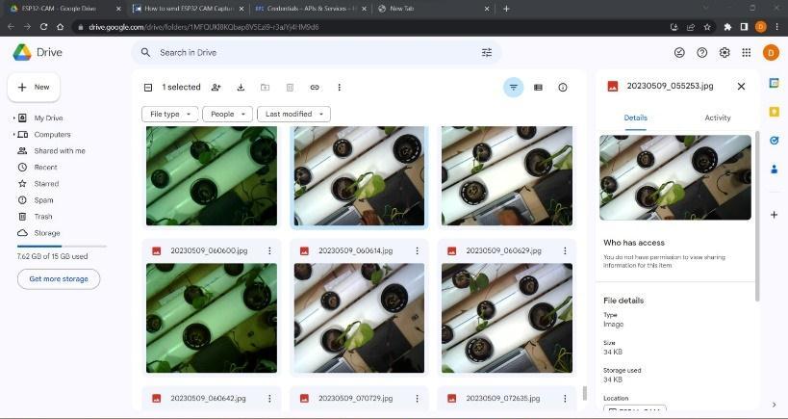This screenshot has height=419, width=788.
Task: Open options for 20230509_070729.jpg
Action: (x=418, y=399)
